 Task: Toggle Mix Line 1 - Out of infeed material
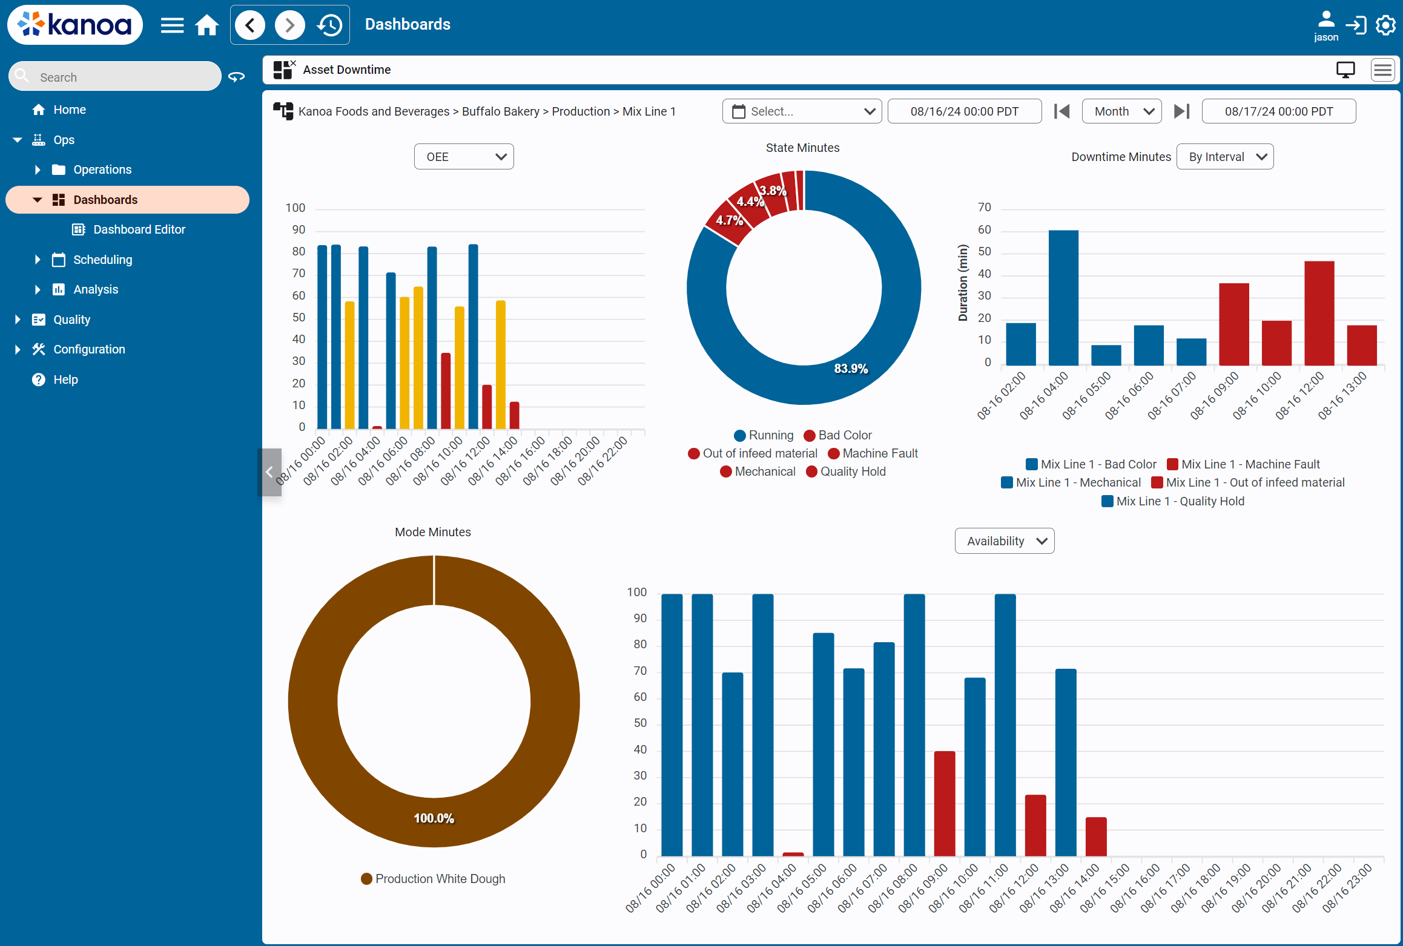pos(1248,482)
